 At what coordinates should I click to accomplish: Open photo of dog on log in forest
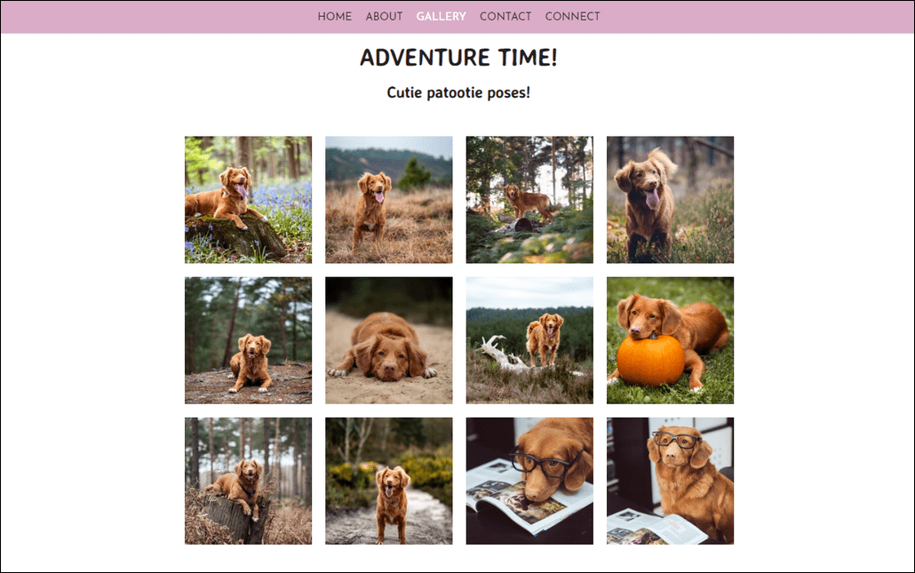coord(529,200)
